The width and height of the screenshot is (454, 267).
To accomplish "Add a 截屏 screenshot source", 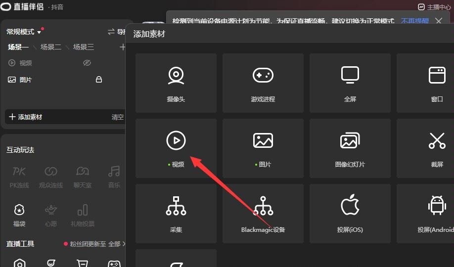I will coord(425,148).
